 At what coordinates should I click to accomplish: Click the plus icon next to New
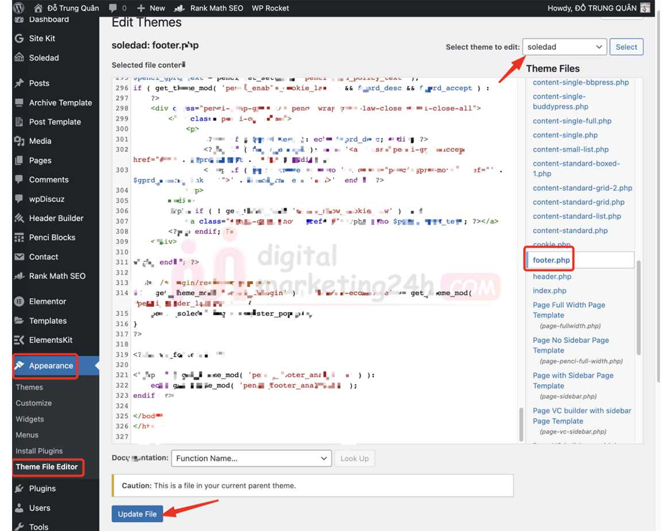pos(141,8)
